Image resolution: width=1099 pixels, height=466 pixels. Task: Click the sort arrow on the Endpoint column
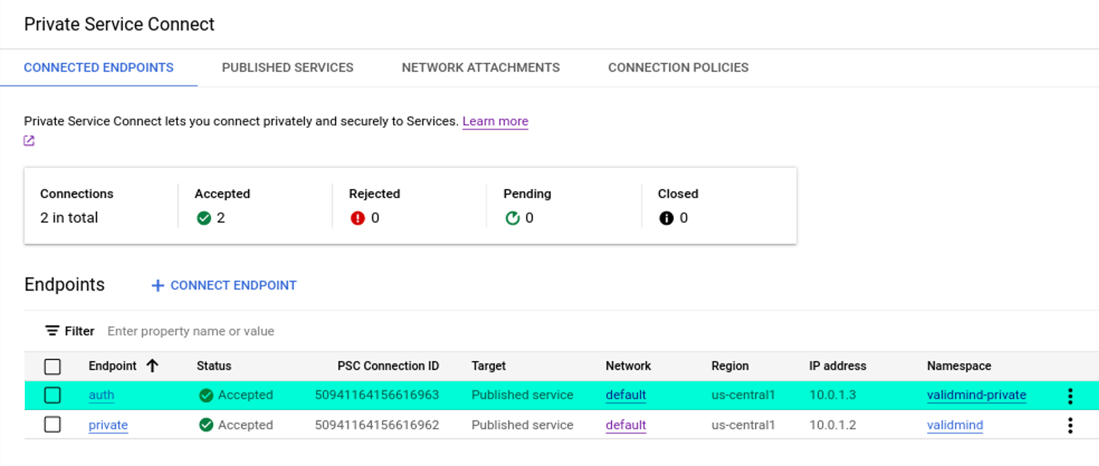(152, 366)
